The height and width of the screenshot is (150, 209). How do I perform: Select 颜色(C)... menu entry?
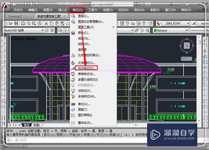pyautogui.click(x=93, y=33)
